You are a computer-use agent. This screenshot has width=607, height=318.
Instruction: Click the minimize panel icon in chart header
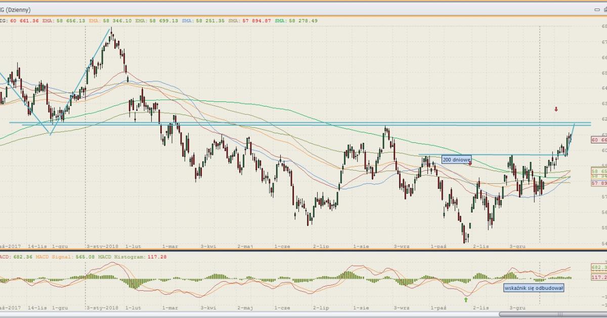point(597,9)
